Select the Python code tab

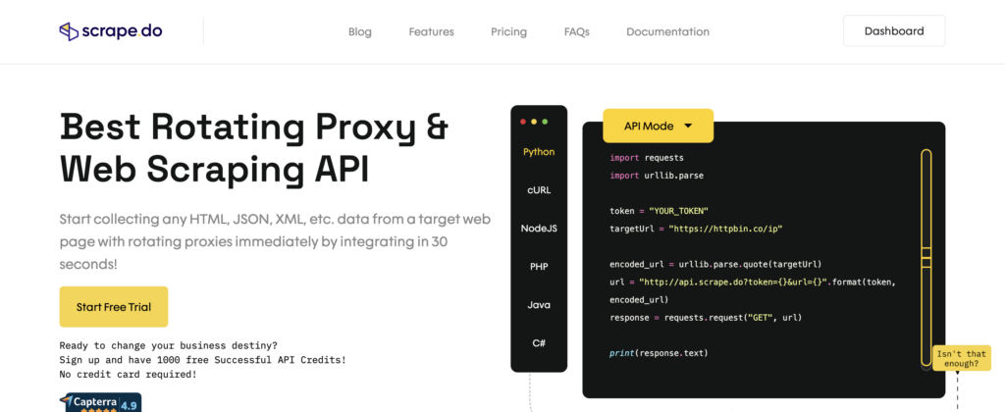(539, 152)
